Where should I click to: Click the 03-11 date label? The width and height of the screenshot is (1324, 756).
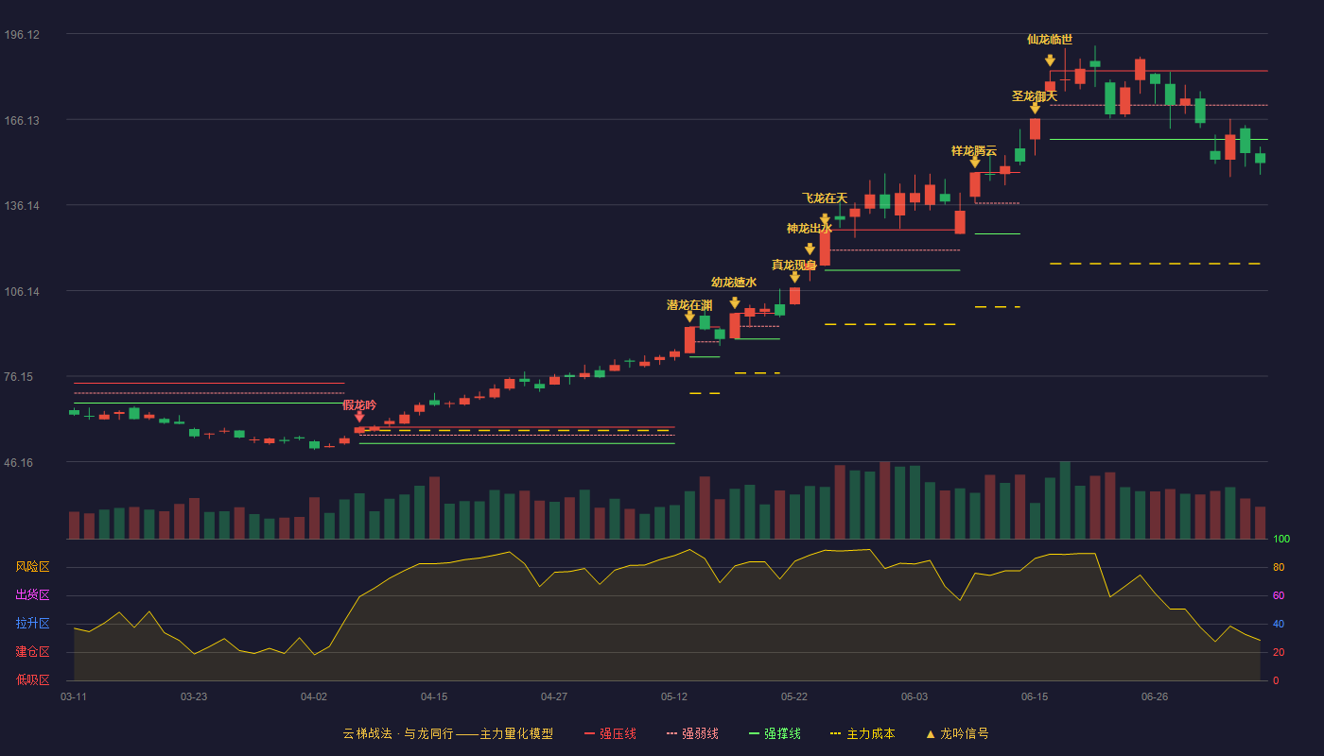coord(74,696)
